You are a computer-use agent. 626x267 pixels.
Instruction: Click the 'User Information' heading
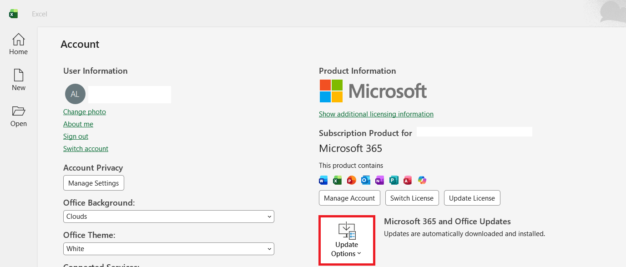[96, 71]
